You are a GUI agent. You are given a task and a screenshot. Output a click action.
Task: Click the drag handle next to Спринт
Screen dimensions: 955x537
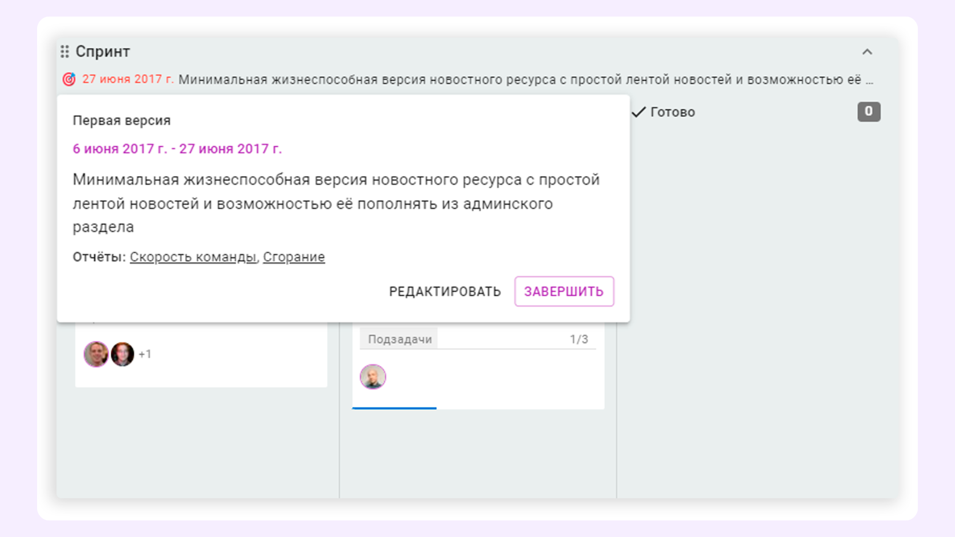(x=65, y=52)
